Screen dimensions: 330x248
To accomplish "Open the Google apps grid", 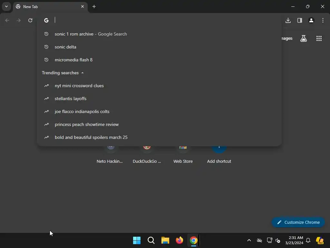I will (319, 38).
